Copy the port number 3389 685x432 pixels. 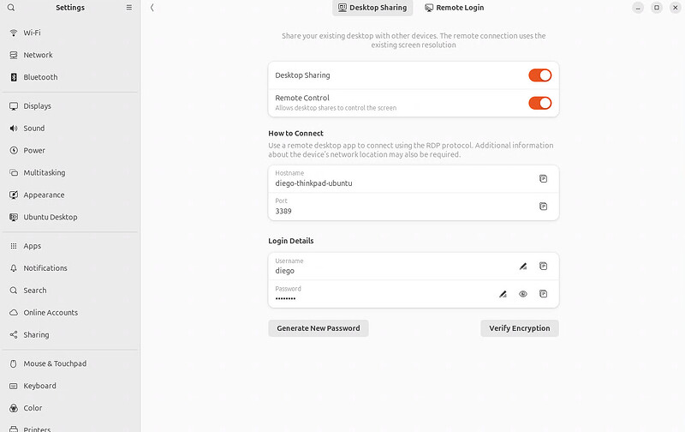click(543, 206)
